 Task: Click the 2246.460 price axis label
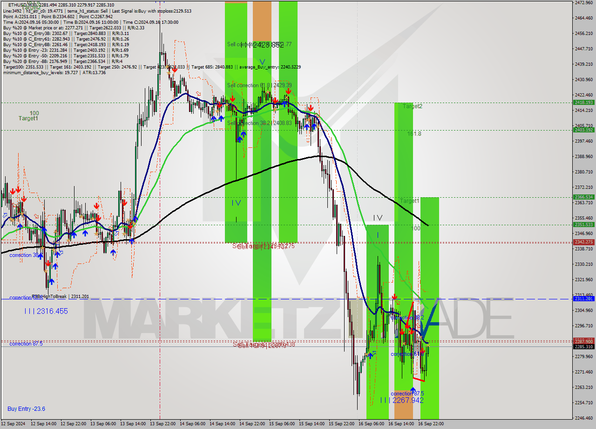583,418
